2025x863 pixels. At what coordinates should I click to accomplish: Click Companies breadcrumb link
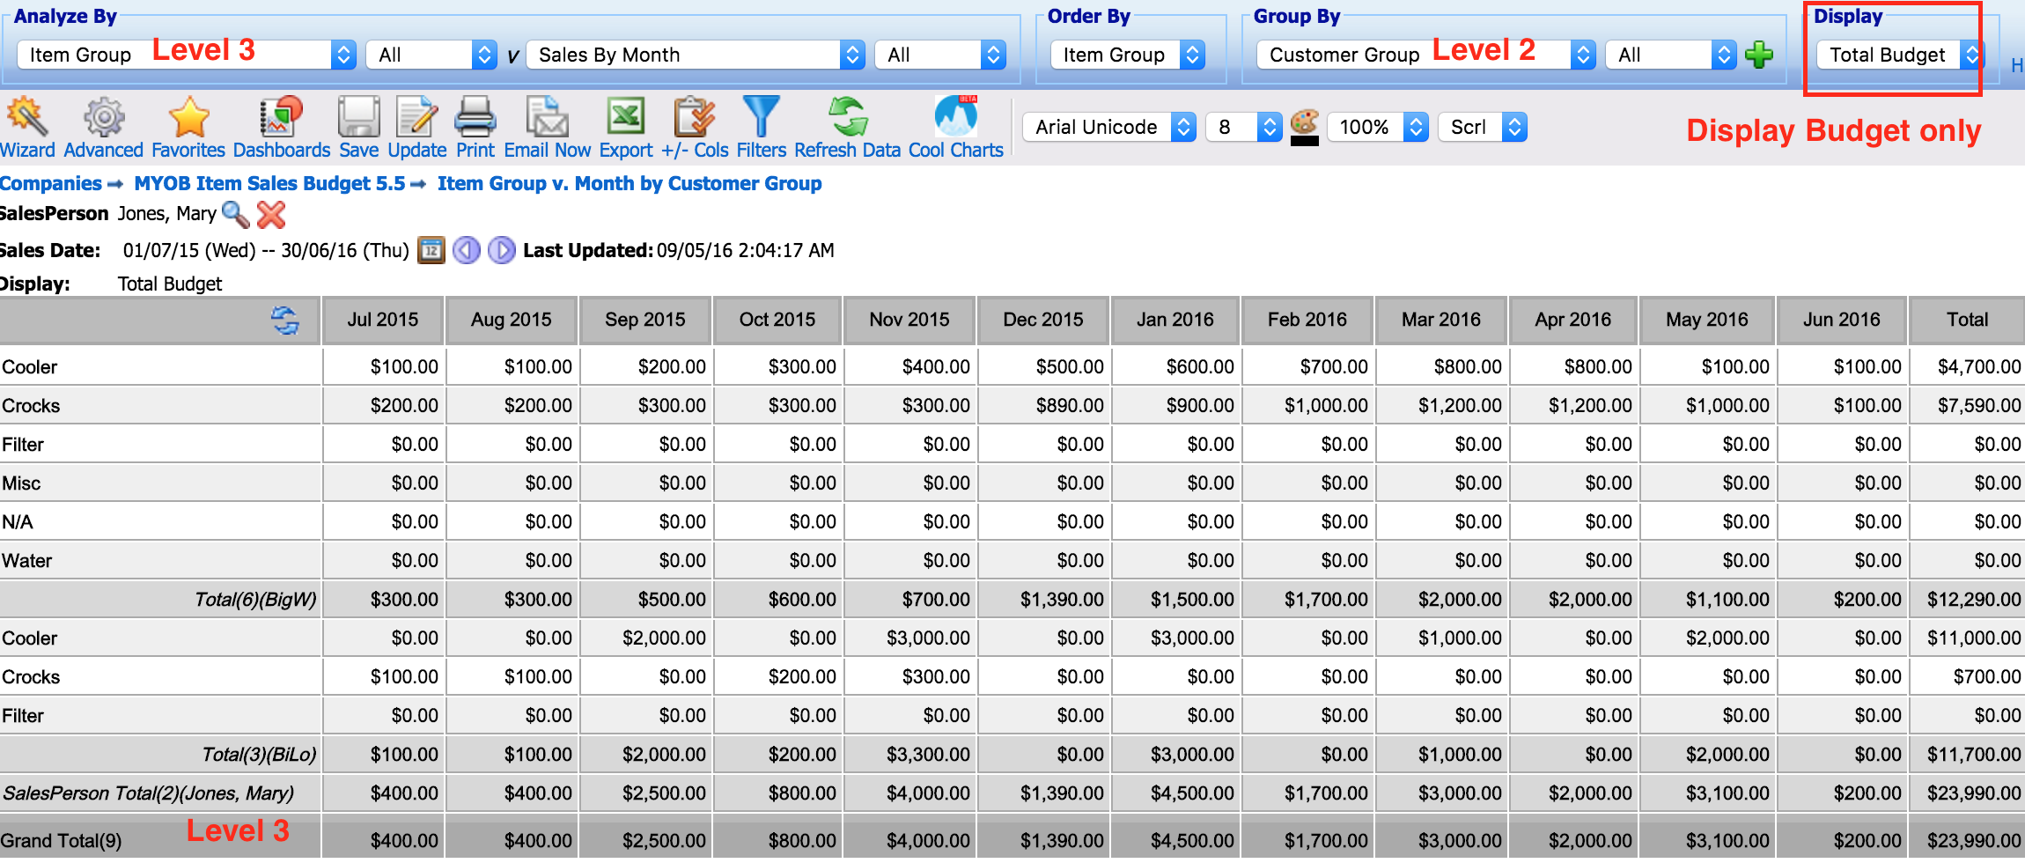click(51, 183)
